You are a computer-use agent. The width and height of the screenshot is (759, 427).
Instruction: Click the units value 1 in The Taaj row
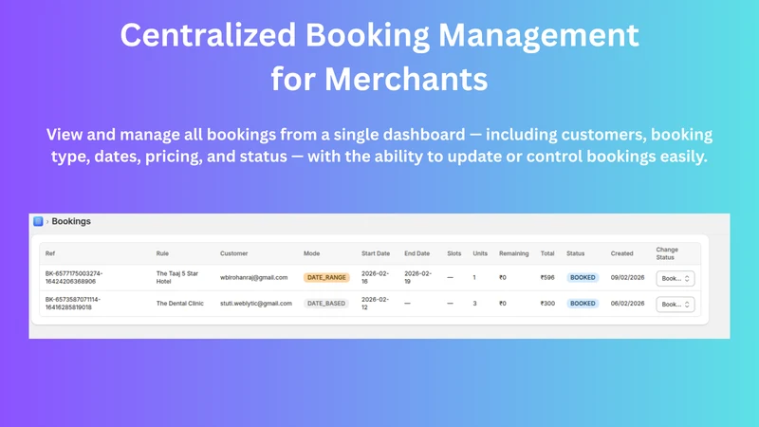tap(474, 277)
